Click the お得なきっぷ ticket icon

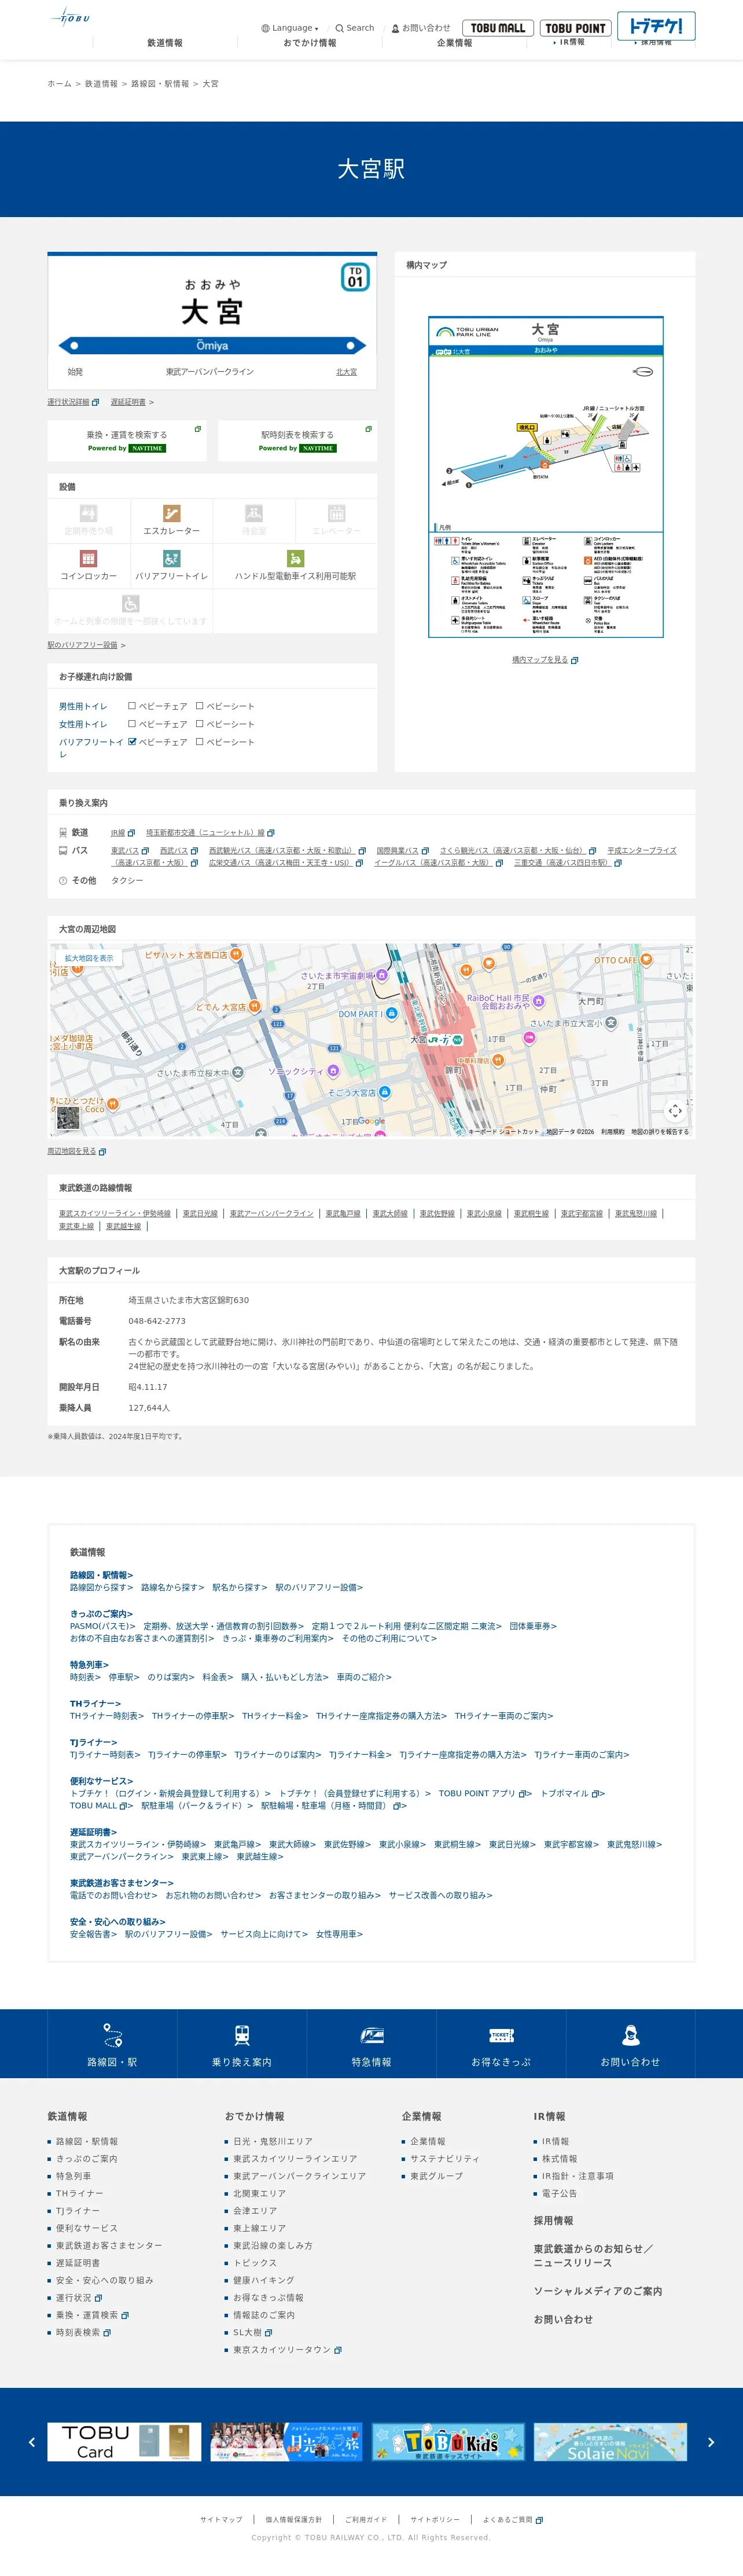tap(501, 2035)
